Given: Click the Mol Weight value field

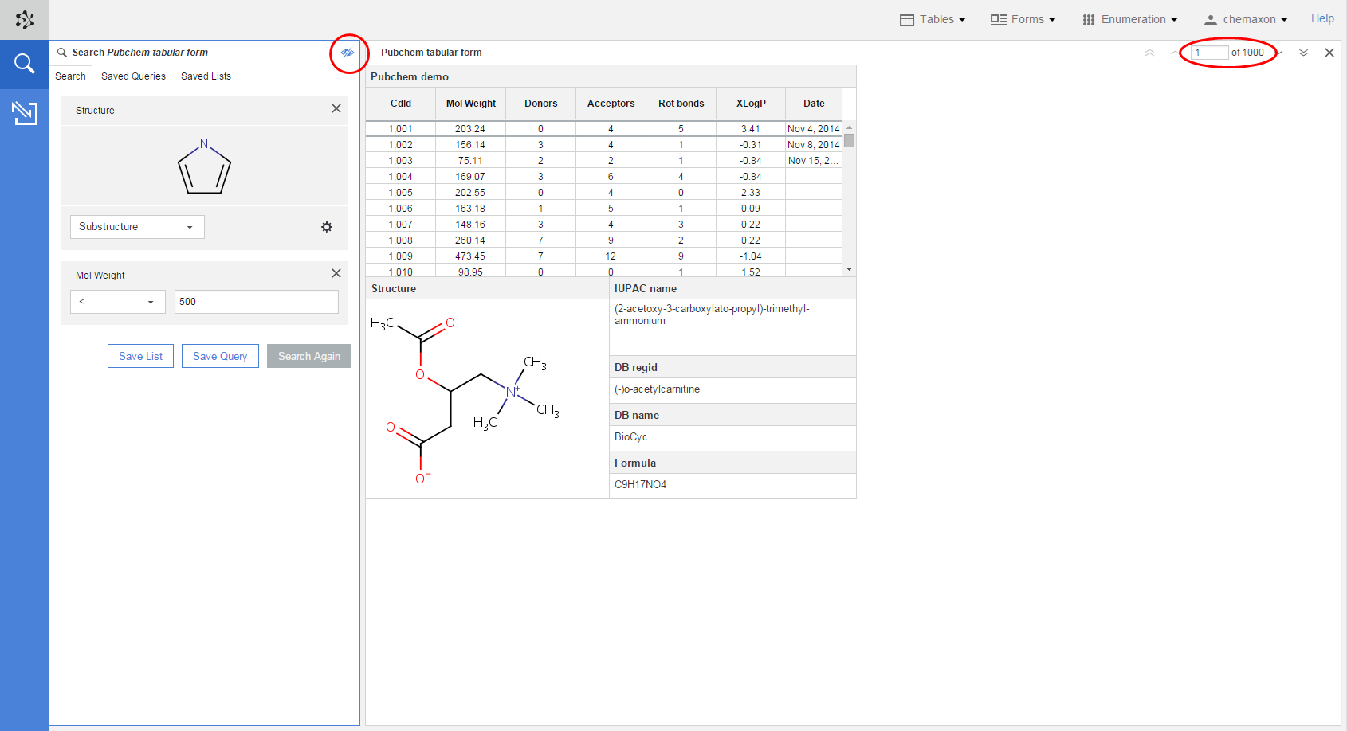Looking at the screenshot, I should pos(256,302).
